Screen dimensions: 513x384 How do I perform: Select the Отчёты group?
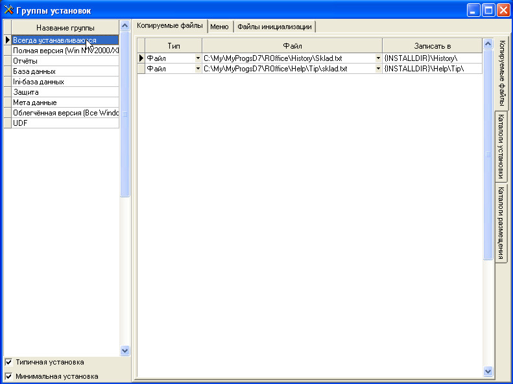(65, 61)
